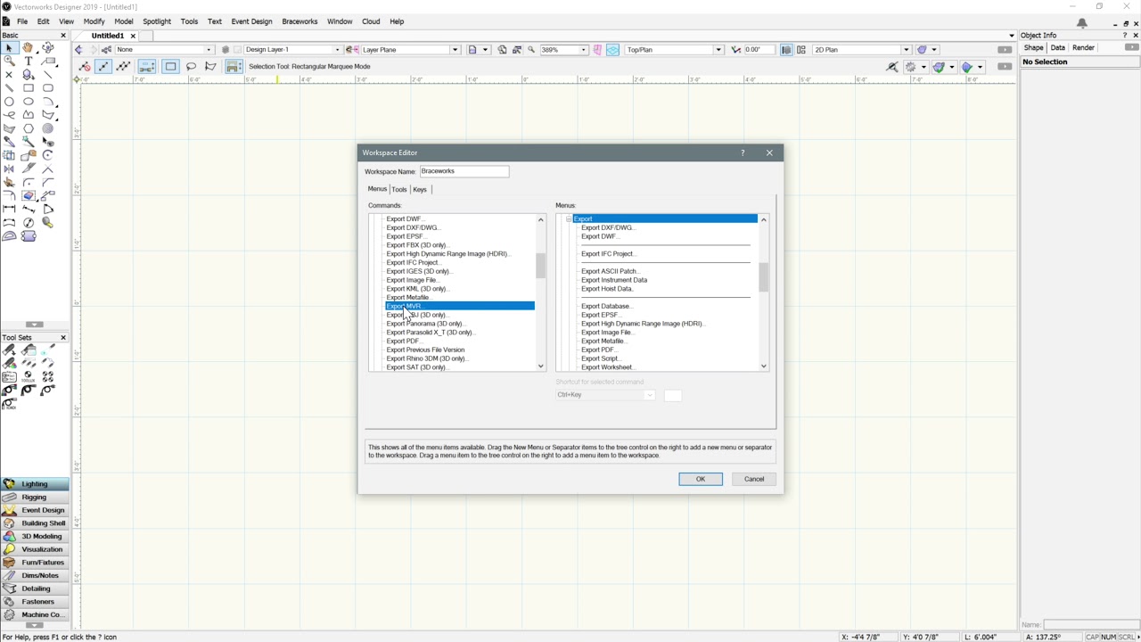Expand the Basic palette overflow arrow

[34, 325]
